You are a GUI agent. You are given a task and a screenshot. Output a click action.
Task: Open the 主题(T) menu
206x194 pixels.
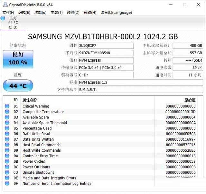57,13
